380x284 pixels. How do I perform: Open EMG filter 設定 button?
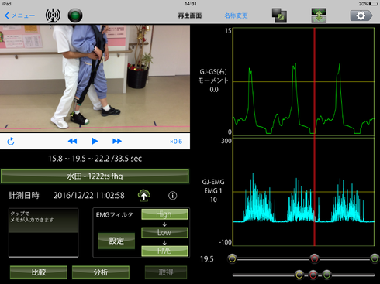(116, 241)
